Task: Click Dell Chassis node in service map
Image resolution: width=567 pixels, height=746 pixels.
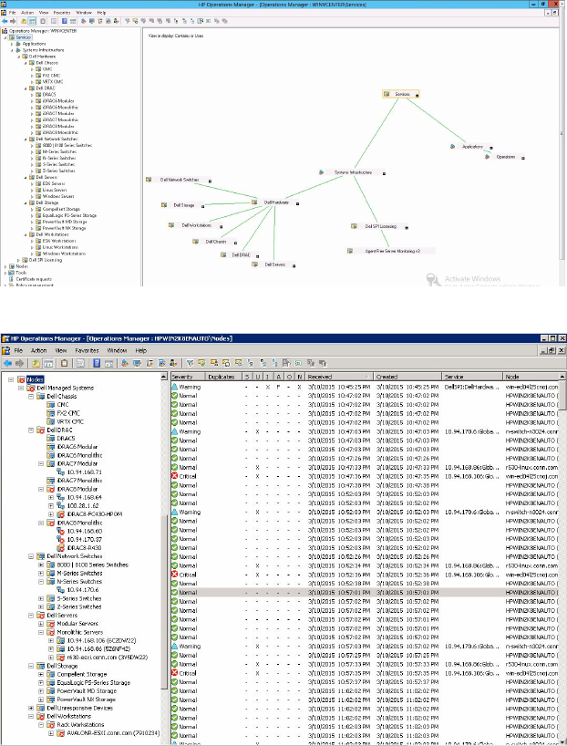Action: pos(215,242)
